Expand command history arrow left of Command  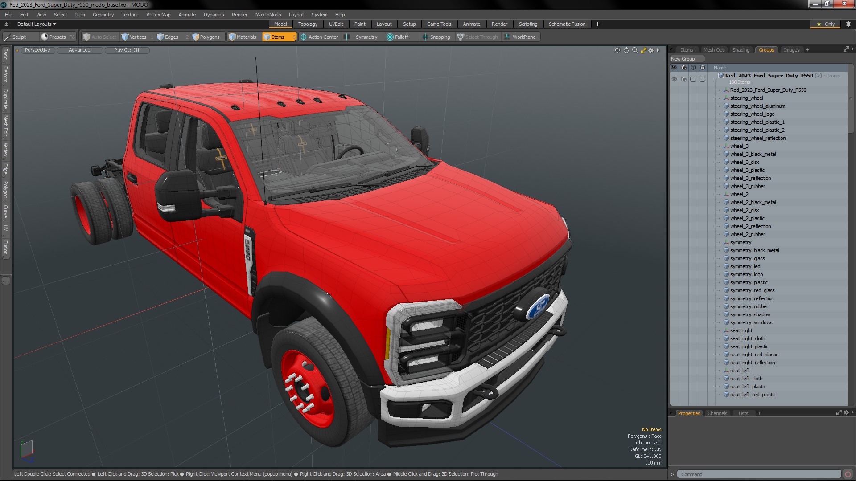point(672,474)
